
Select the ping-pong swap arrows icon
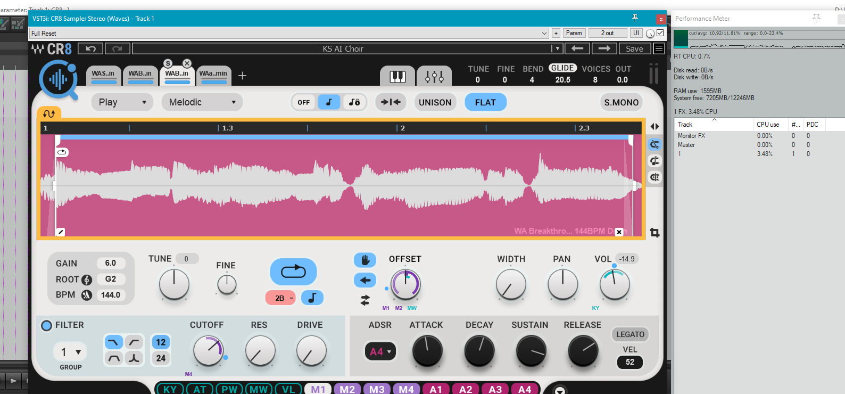pos(365,300)
